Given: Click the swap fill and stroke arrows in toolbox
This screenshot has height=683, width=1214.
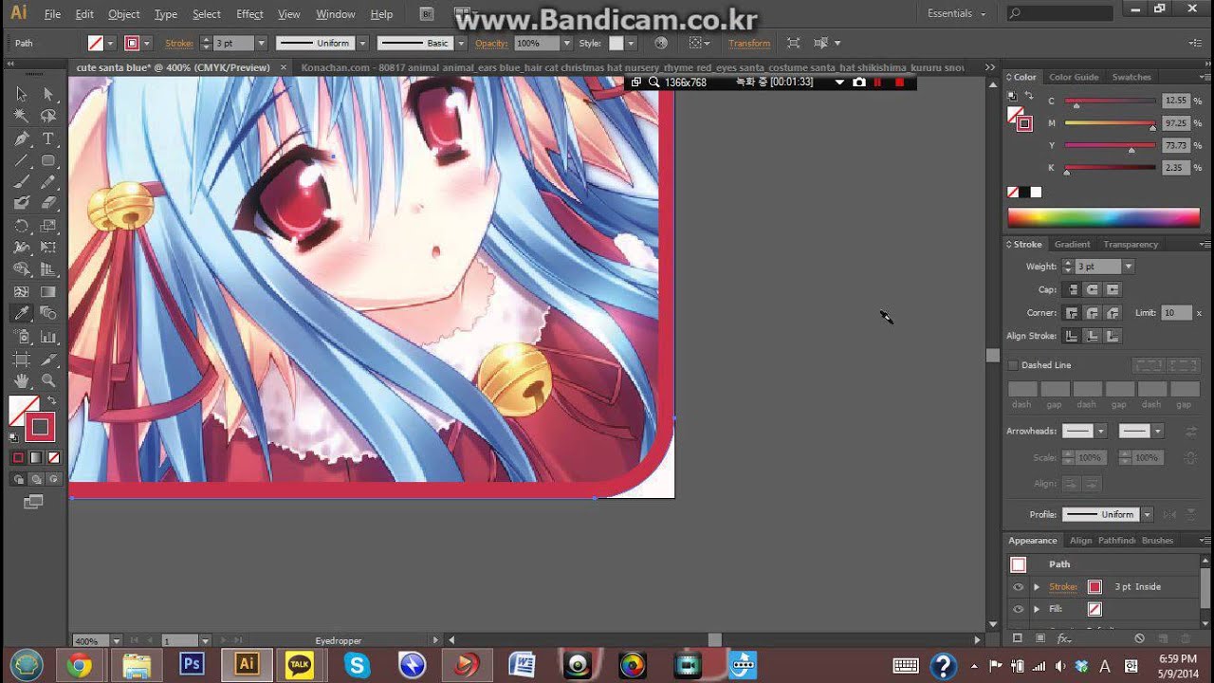Looking at the screenshot, I should pyautogui.click(x=51, y=401).
